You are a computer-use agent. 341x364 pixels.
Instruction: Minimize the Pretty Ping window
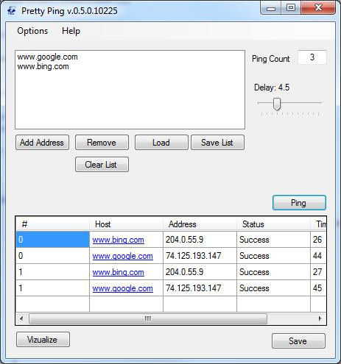[x=271, y=8]
